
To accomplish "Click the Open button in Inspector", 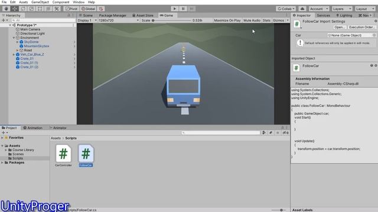I will click(340, 27).
